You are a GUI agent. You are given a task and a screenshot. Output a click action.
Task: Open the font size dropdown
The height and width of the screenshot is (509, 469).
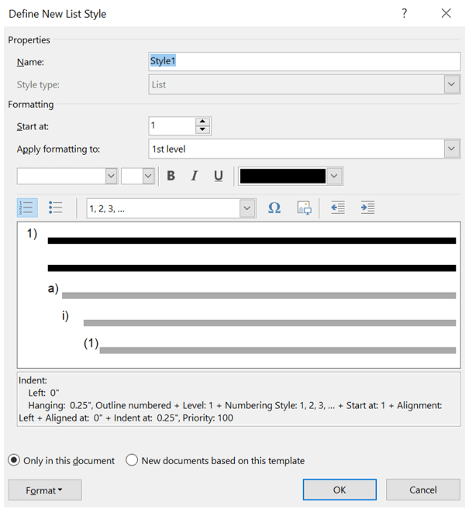coord(149,177)
